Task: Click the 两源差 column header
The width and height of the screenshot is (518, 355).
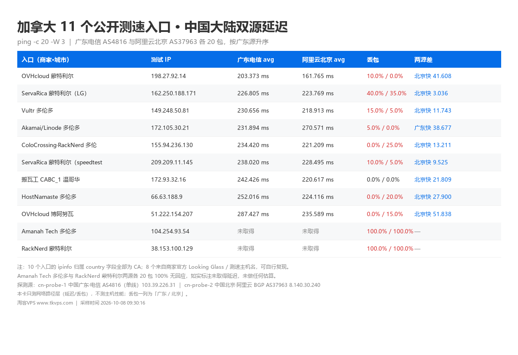Action: pos(423,60)
